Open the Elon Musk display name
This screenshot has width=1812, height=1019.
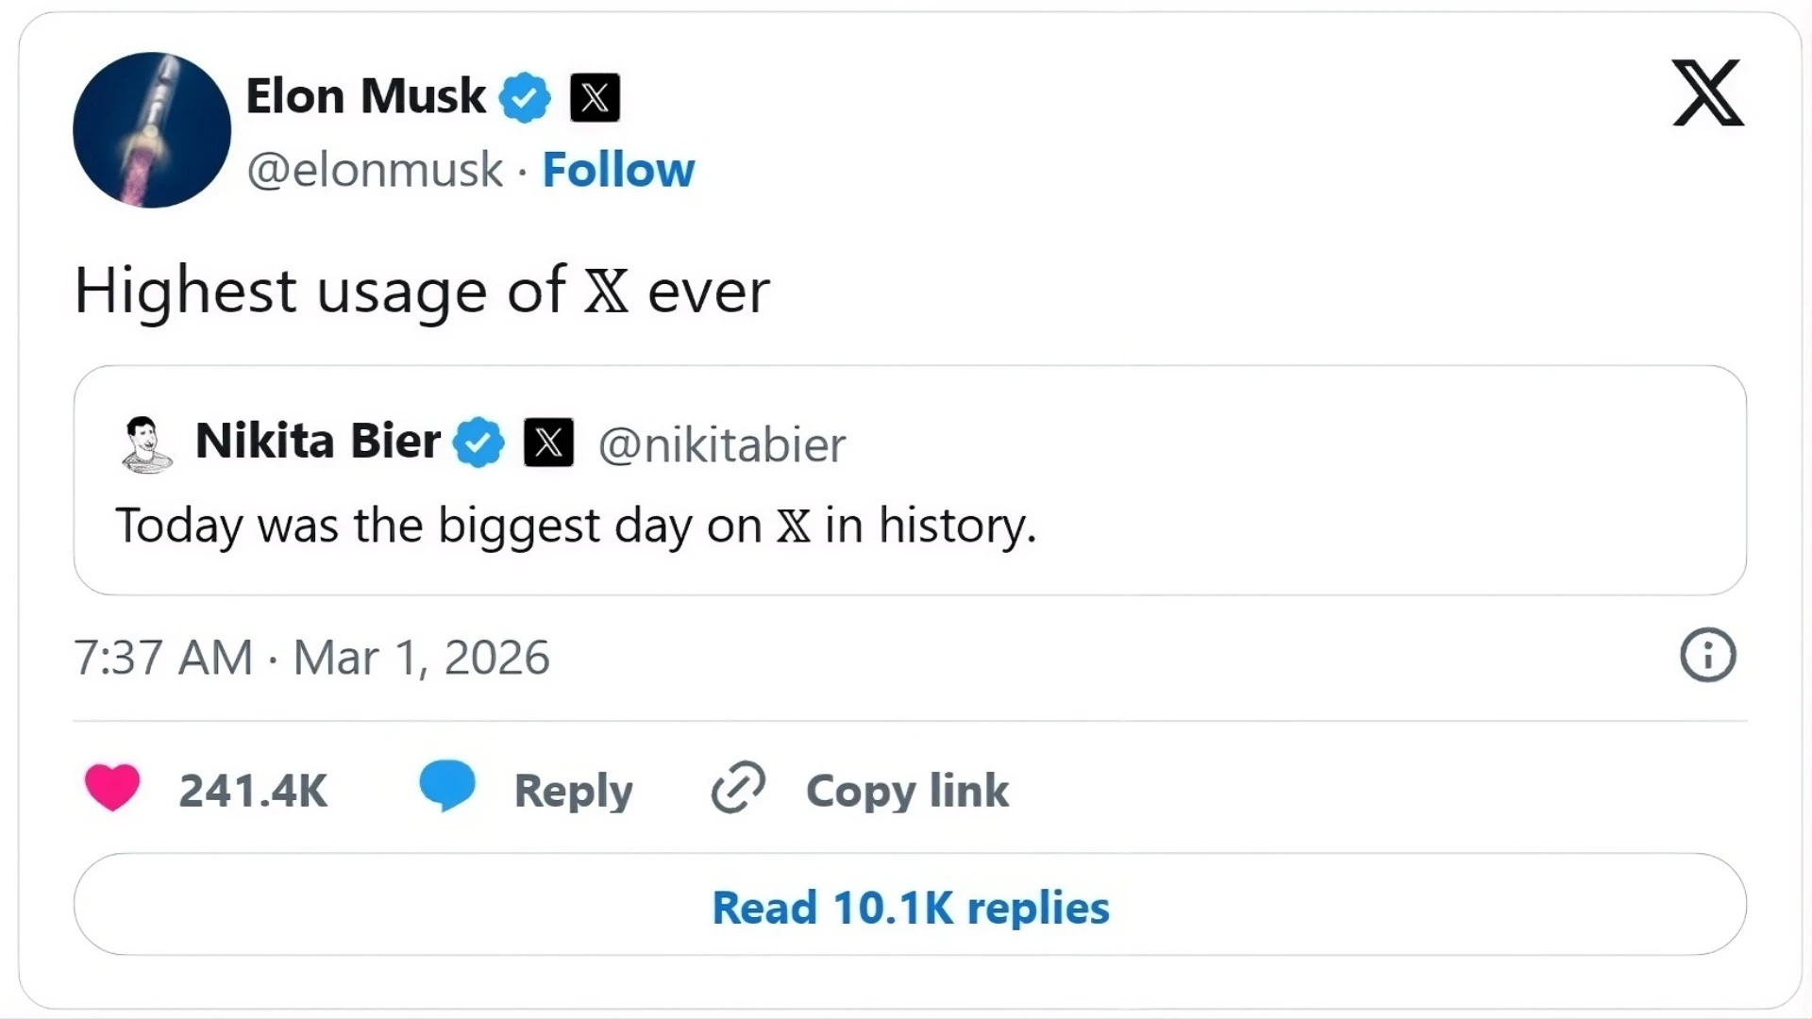(365, 96)
